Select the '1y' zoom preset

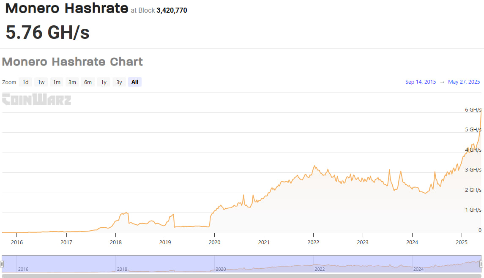[x=103, y=82]
